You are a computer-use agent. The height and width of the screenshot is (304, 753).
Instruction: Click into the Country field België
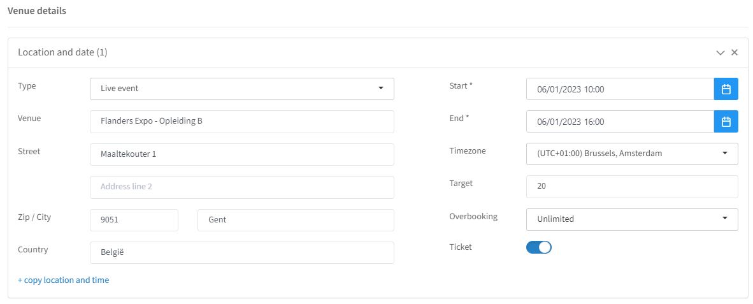point(242,252)
